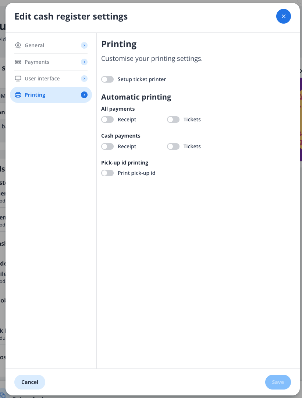Click the printer icon beside Printing
This screenshot has height=398, width=302.
point(18,95)
